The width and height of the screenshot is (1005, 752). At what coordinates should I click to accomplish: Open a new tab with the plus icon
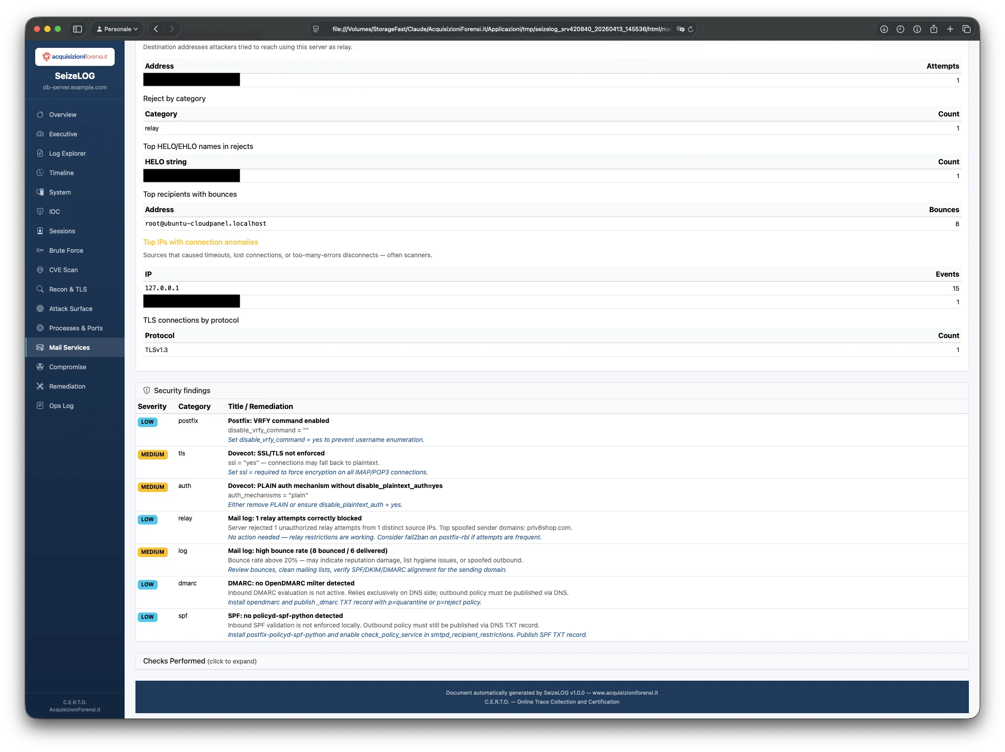[950, 28]
